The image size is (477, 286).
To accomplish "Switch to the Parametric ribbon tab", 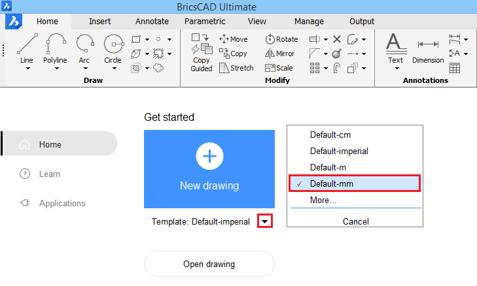I will pos(205,22).
